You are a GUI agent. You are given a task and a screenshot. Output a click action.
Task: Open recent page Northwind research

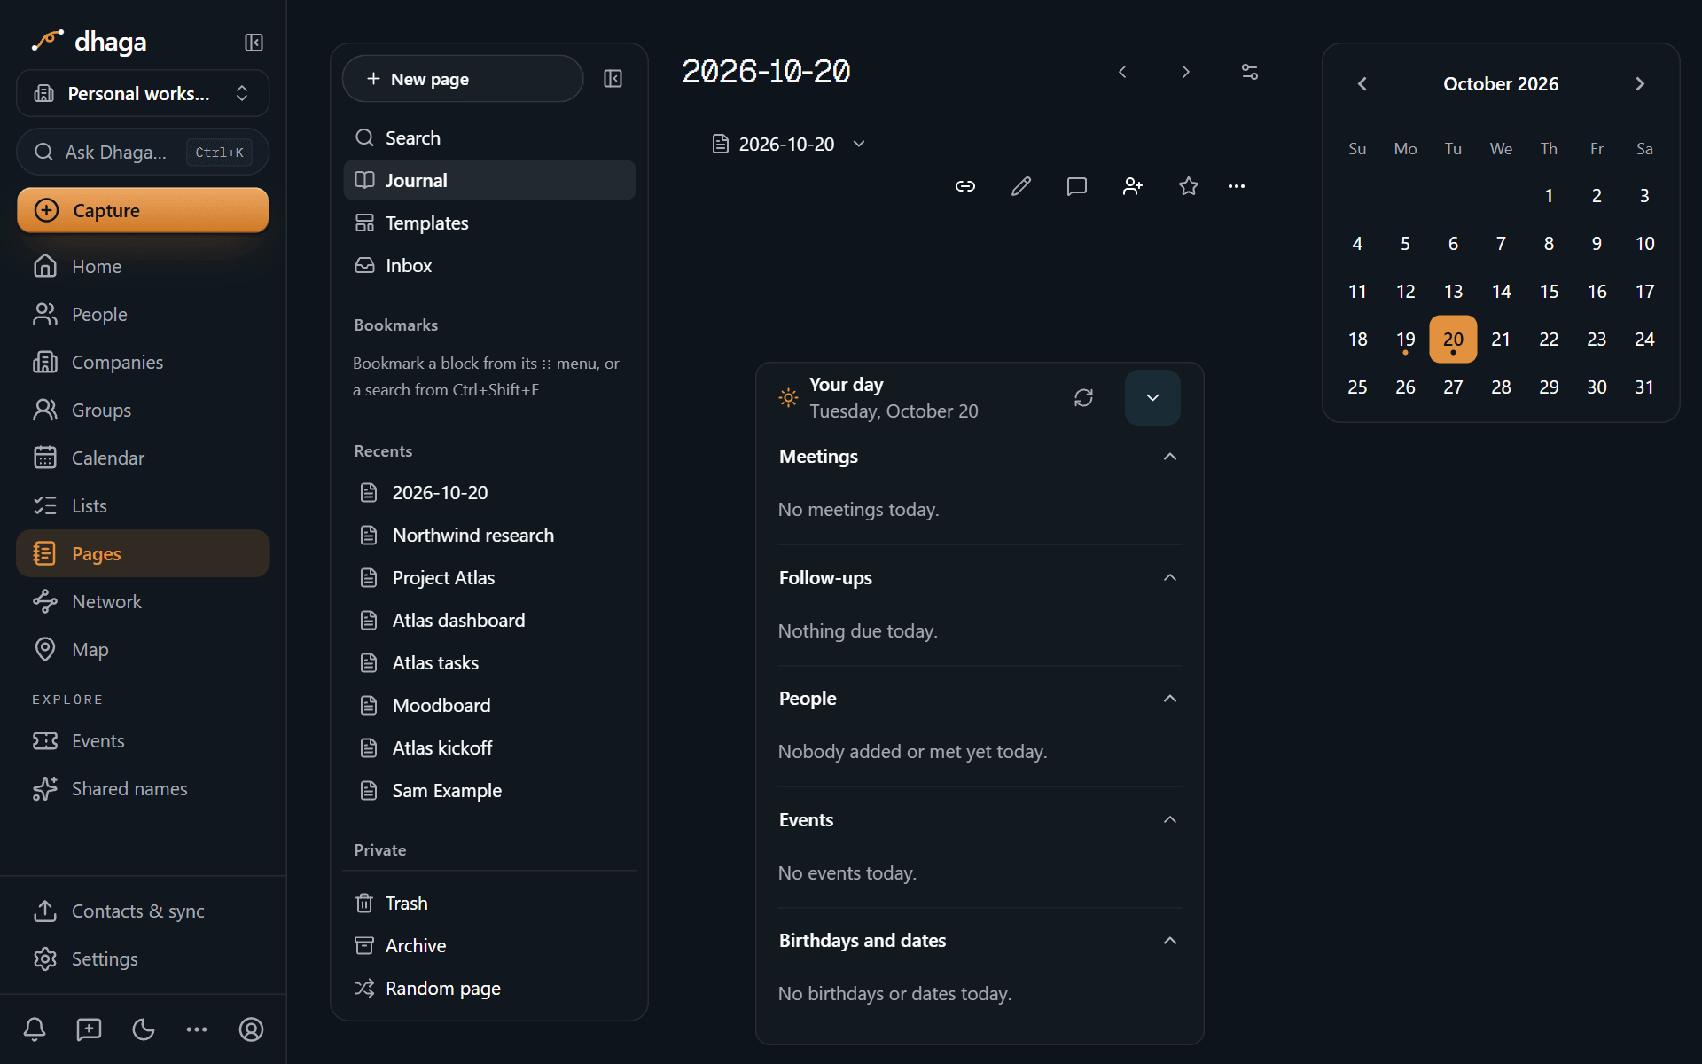489,535
